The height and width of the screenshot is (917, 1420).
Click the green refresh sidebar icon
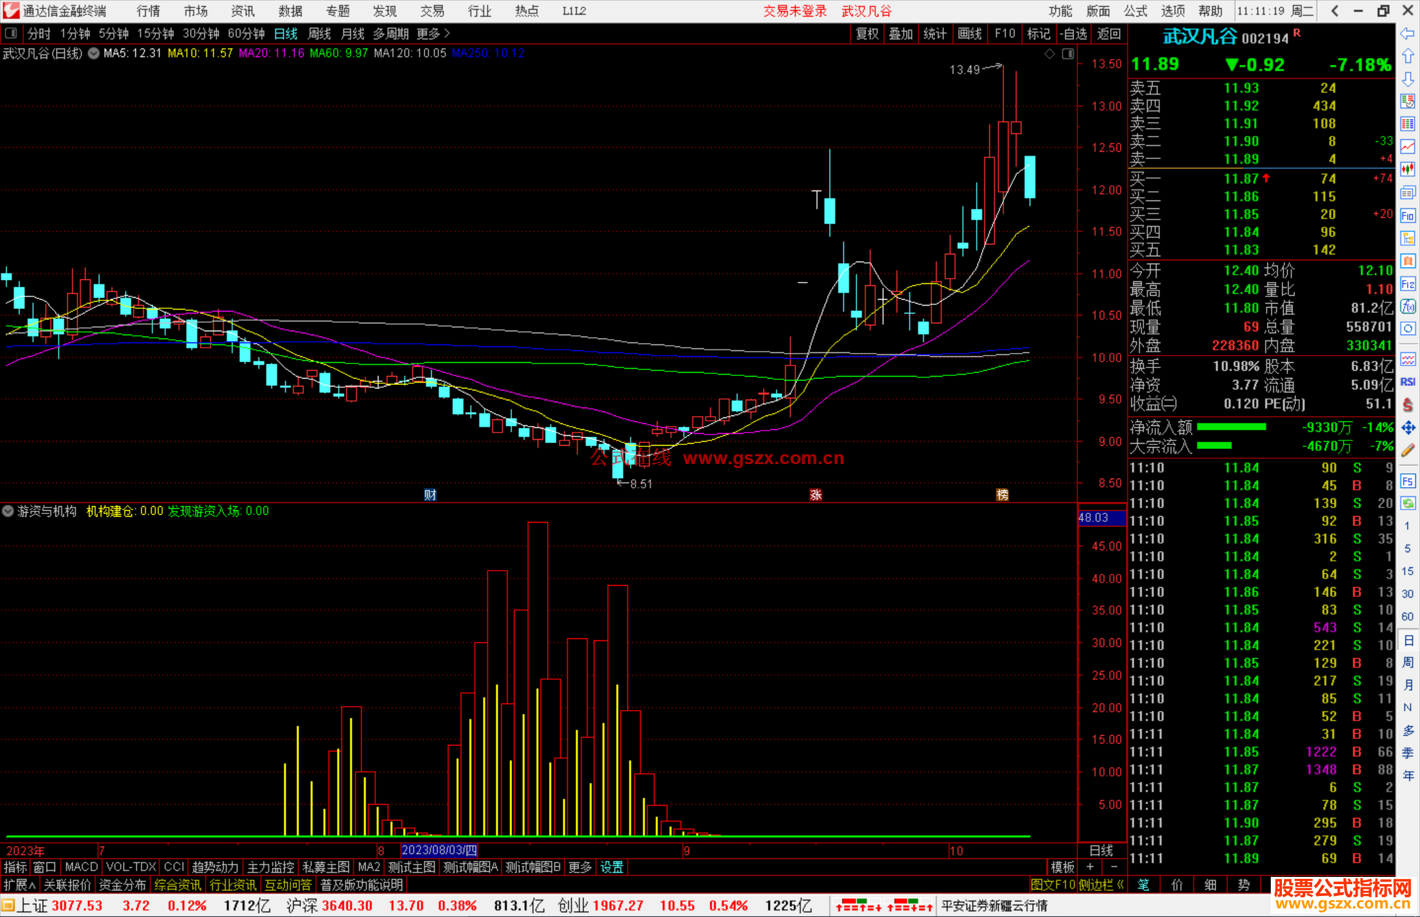click(x=1408, y=503)
